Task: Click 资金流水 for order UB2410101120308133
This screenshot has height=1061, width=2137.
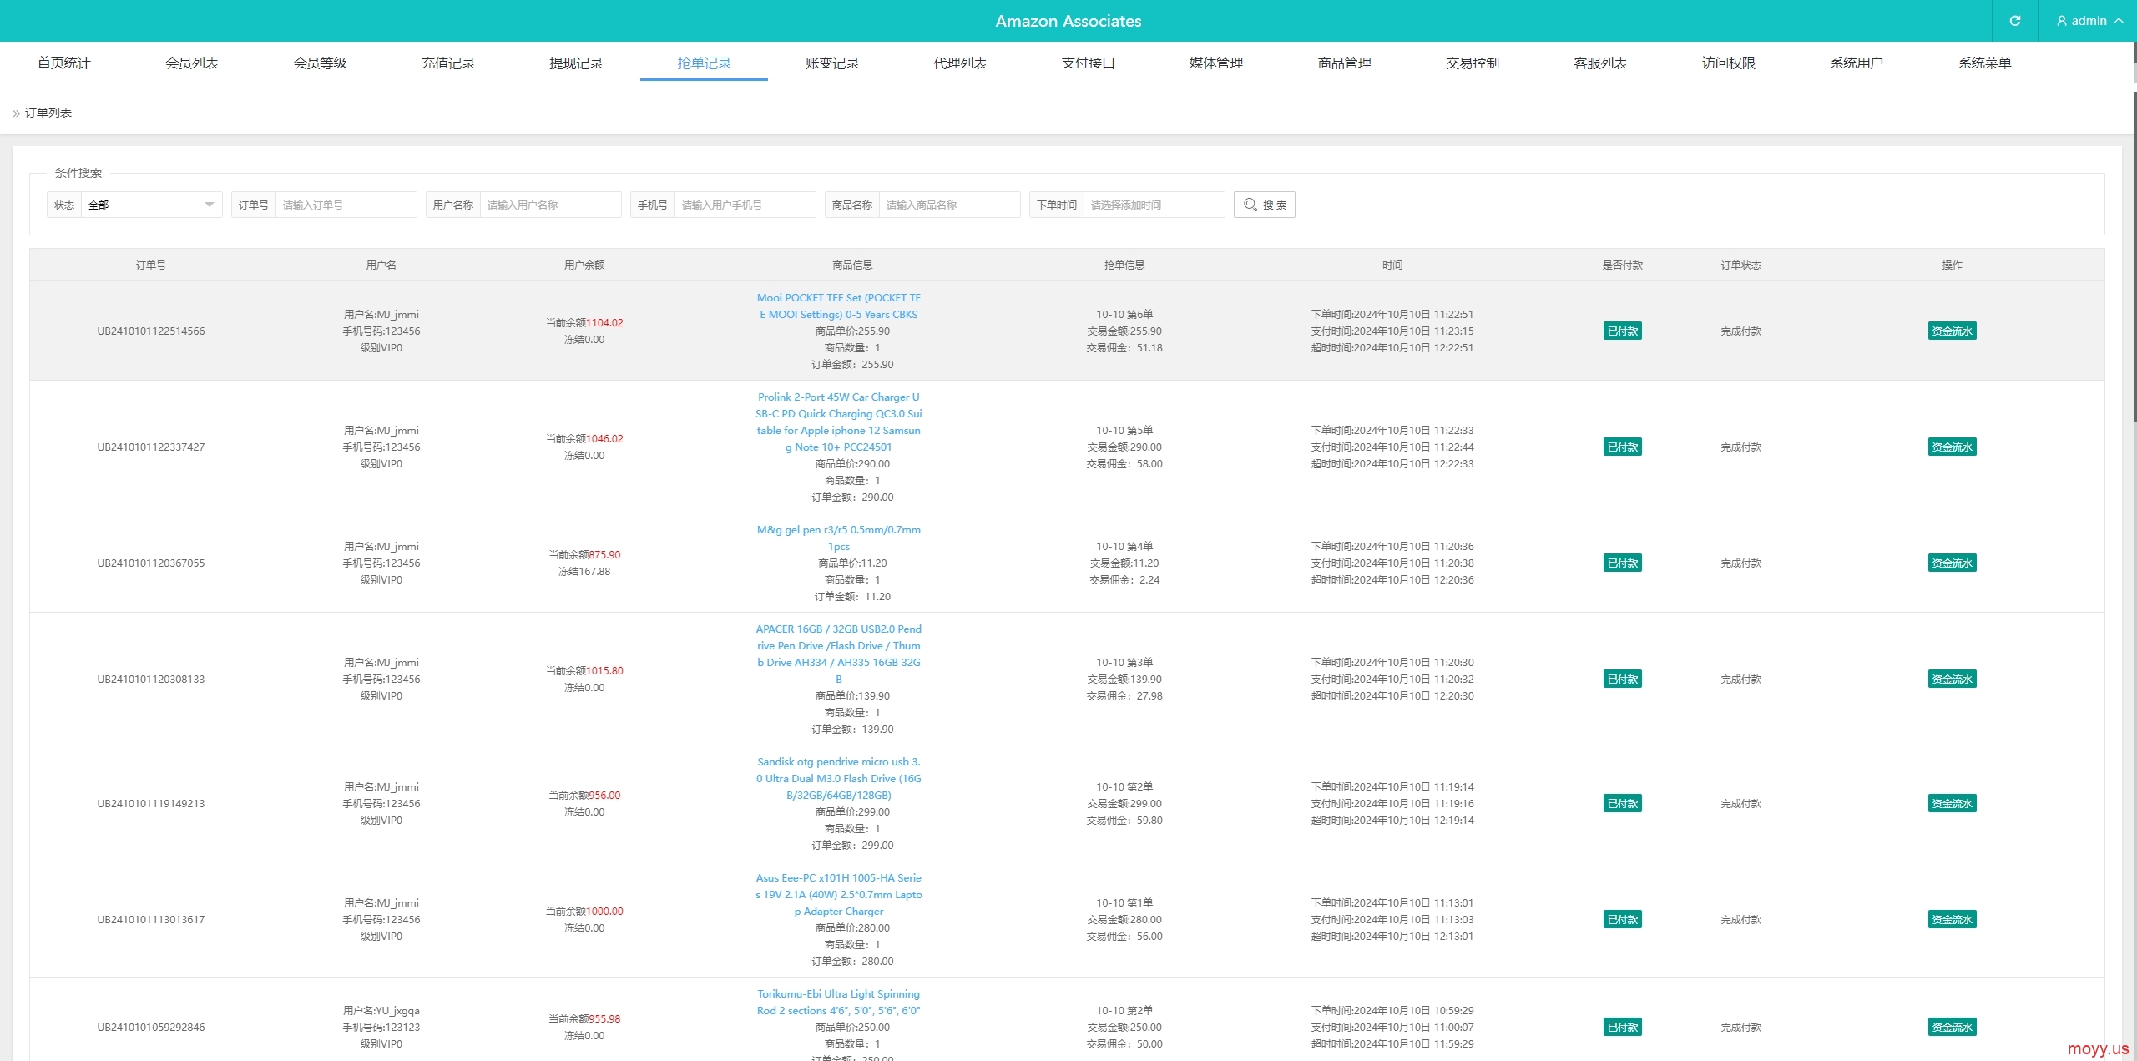Action: (1952, 679)
